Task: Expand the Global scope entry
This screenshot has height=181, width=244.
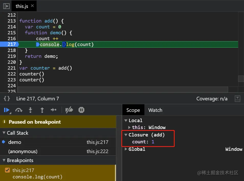Action: point(126,149)
